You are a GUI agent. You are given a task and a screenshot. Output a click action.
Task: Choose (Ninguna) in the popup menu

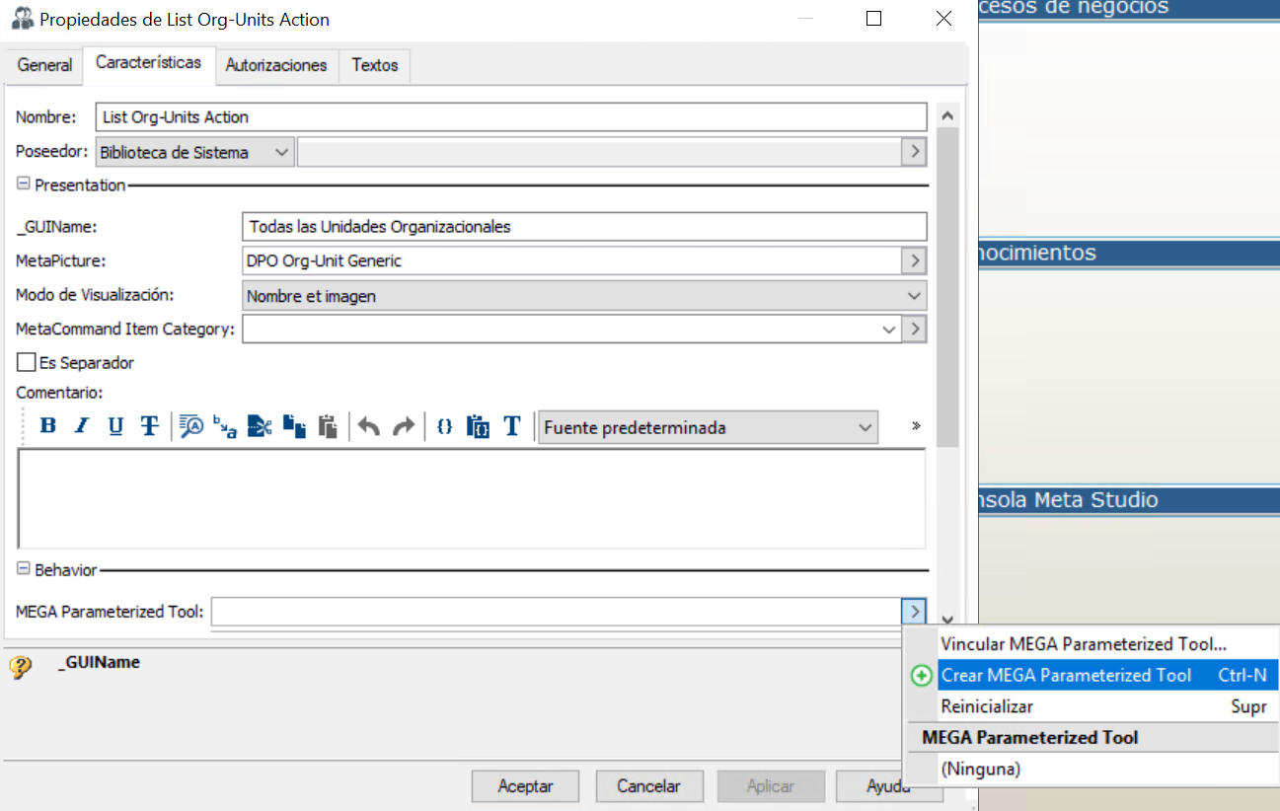[x=1092, y=769]
